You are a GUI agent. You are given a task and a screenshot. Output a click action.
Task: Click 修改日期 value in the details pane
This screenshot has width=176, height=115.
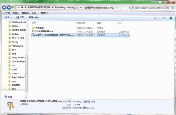(84, 102)
